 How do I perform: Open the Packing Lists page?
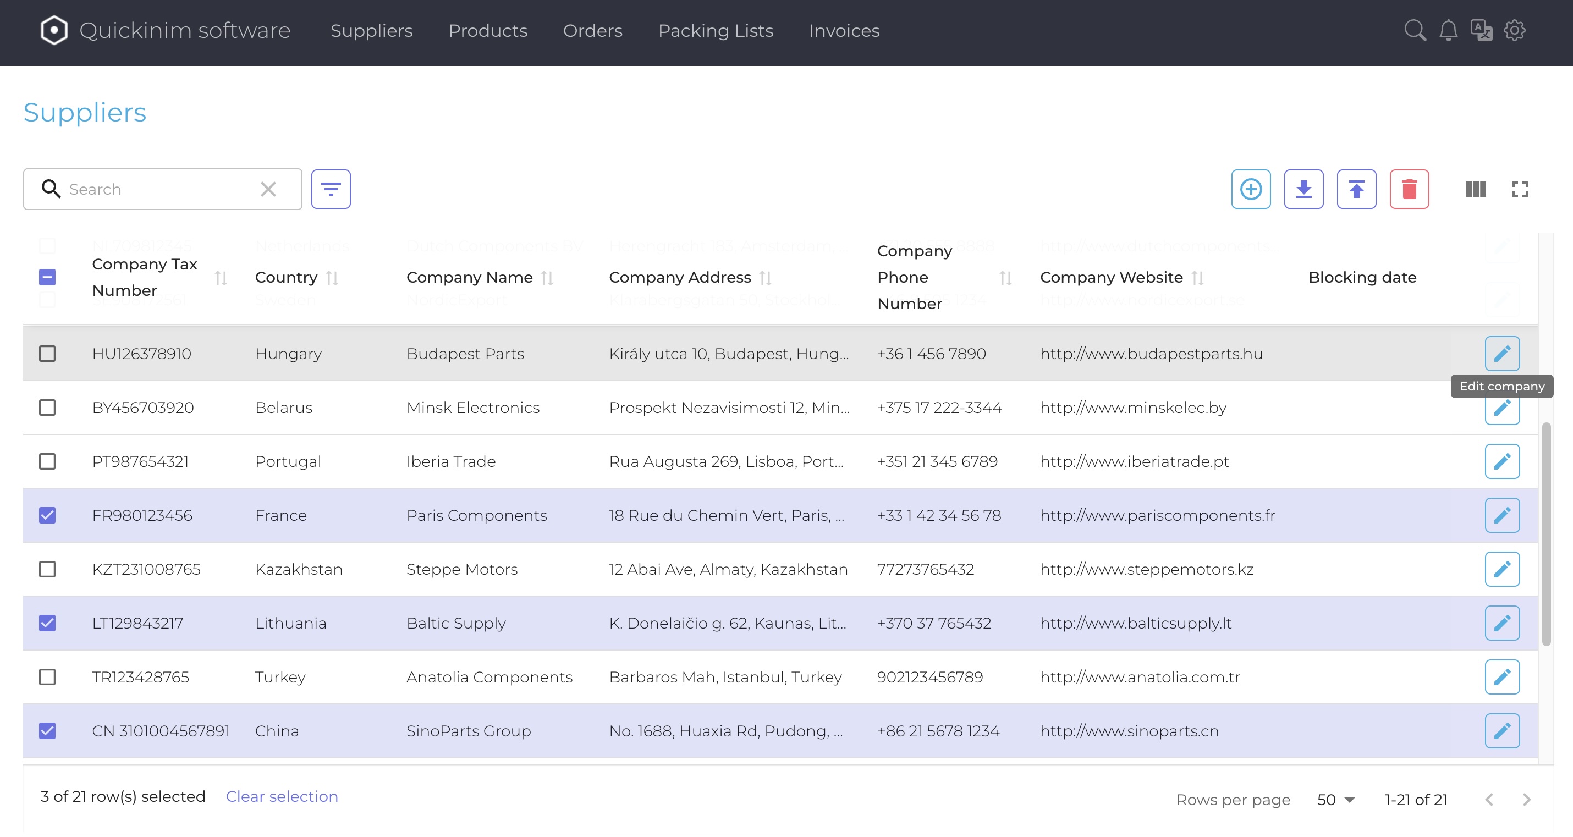(x=716, y=31)
